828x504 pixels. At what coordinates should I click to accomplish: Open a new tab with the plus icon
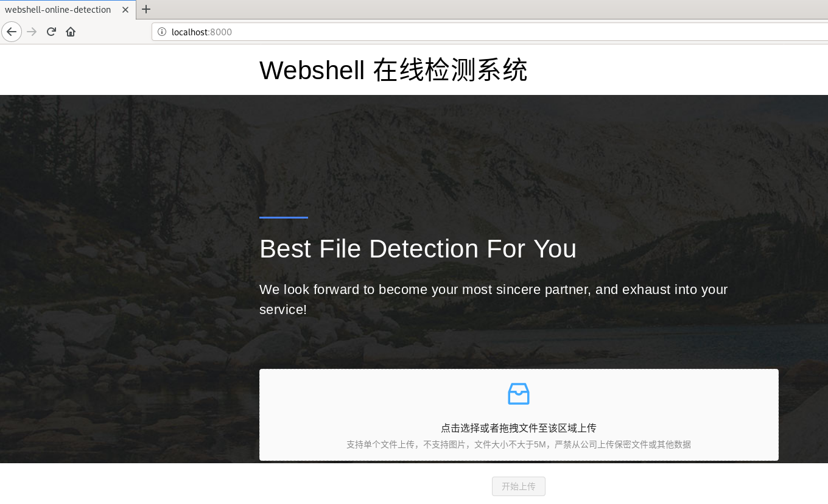(x=146, y=9)
